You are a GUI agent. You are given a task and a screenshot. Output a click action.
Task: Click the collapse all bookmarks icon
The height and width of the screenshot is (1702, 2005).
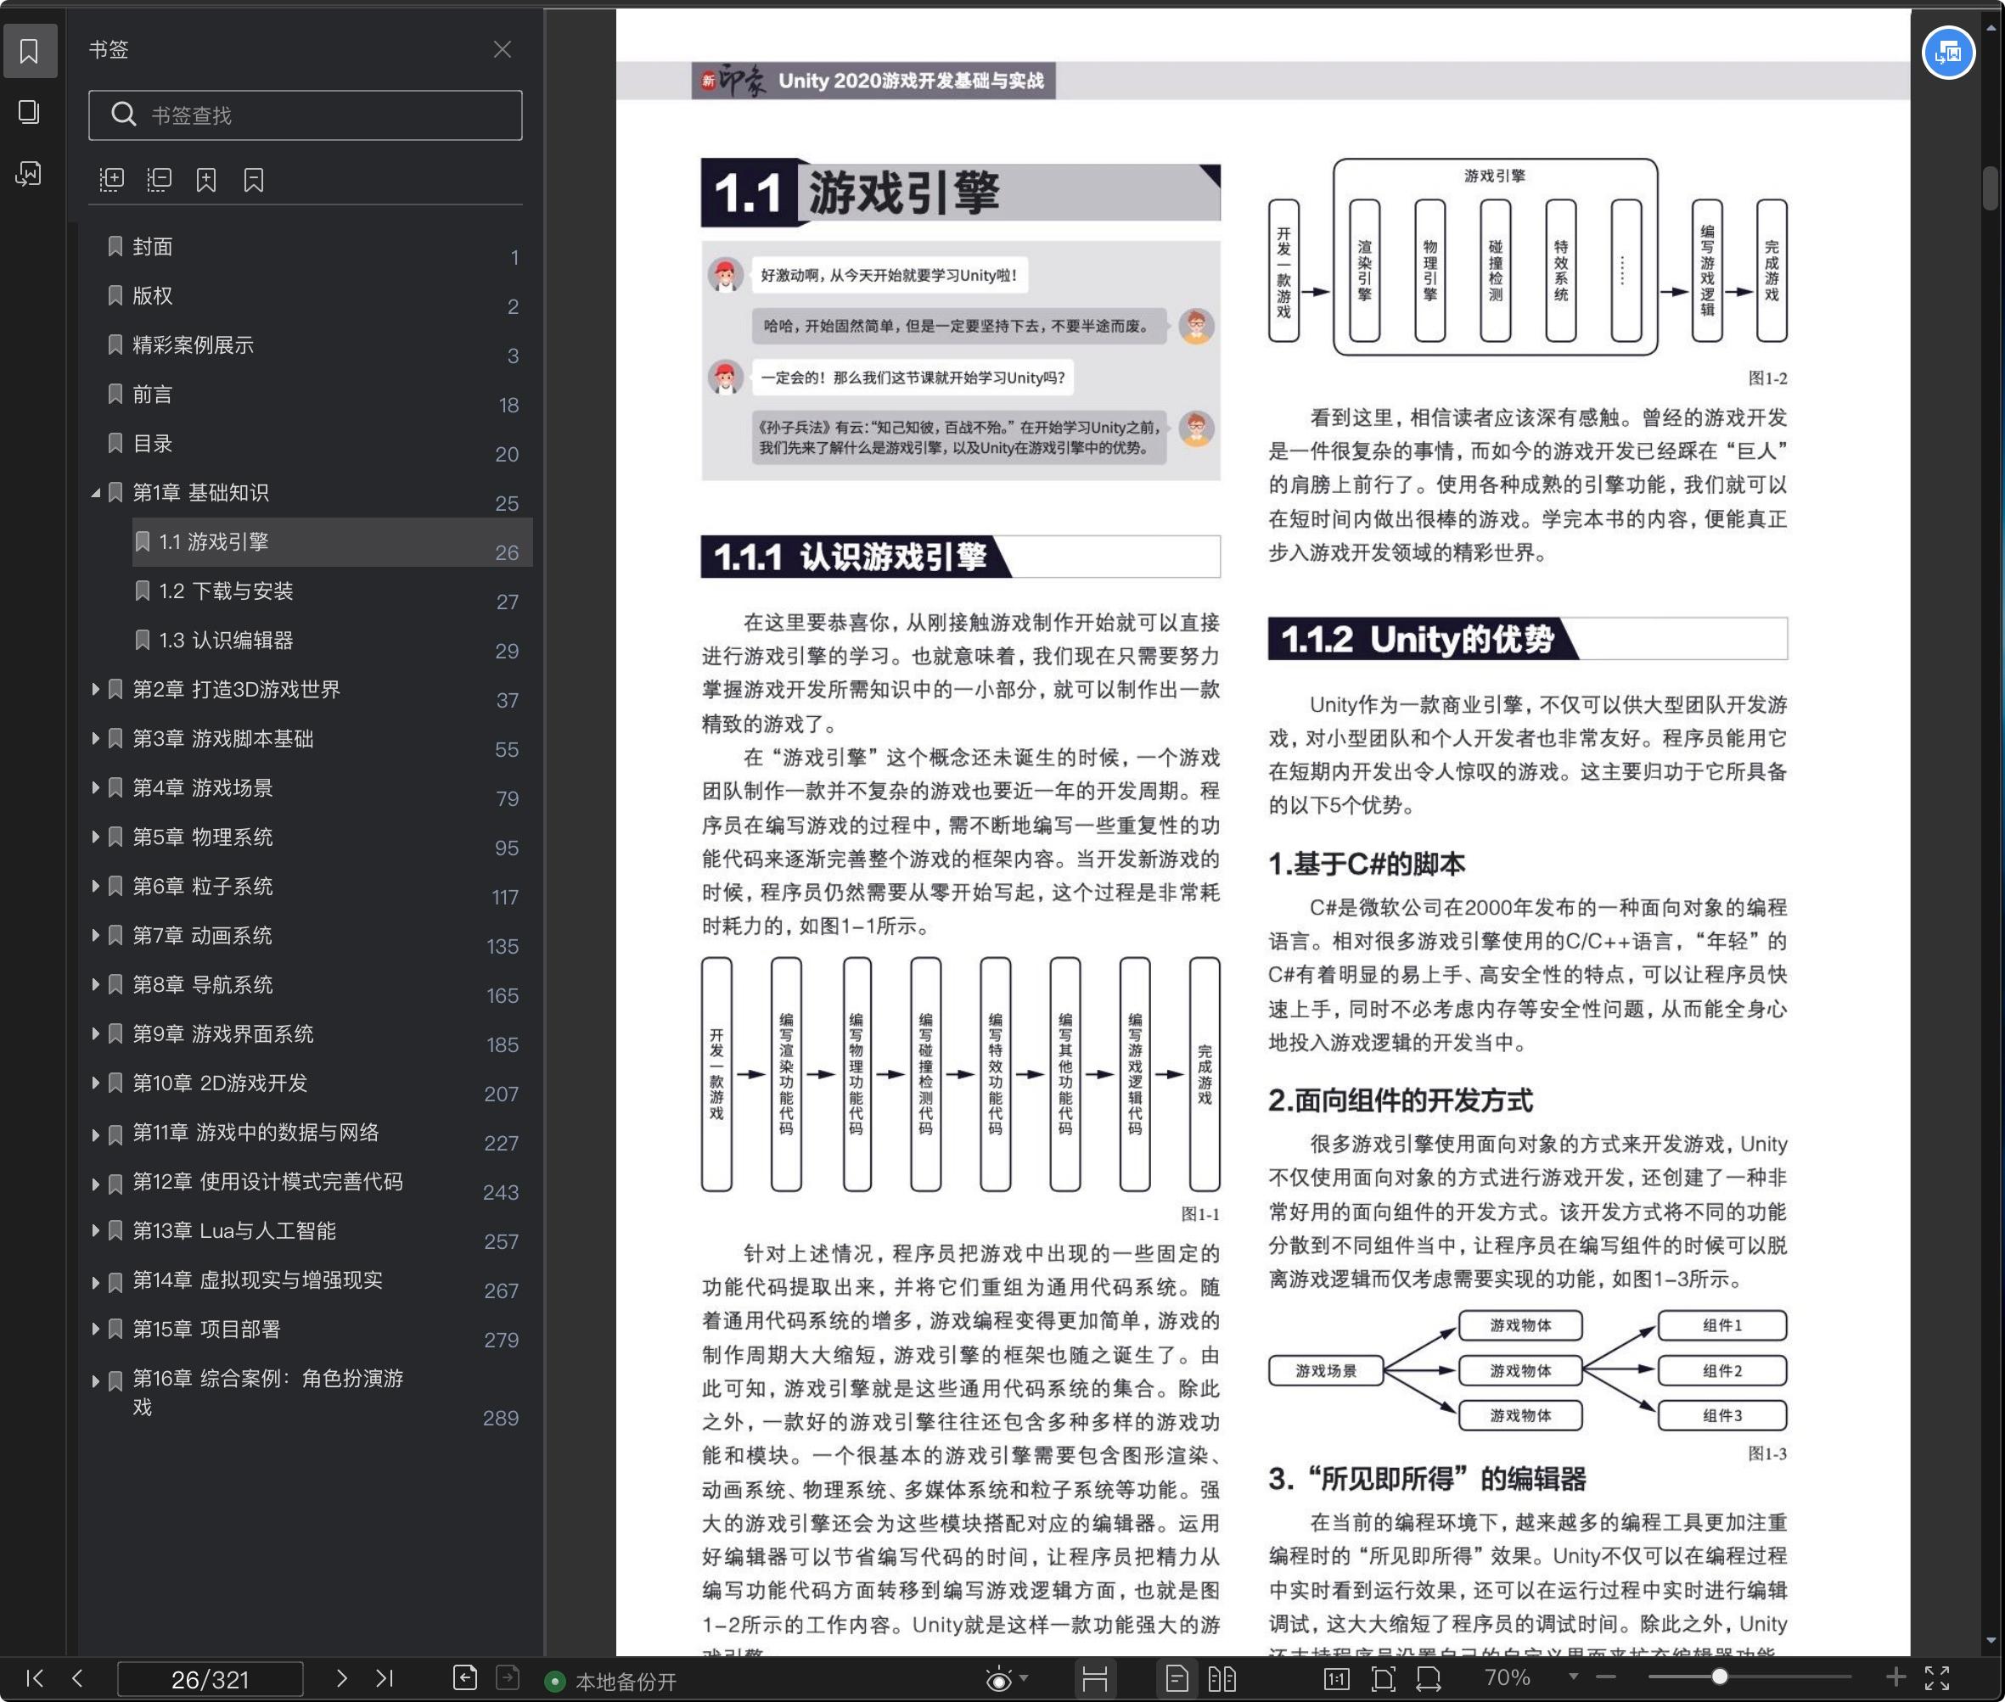tap(160, 180)
